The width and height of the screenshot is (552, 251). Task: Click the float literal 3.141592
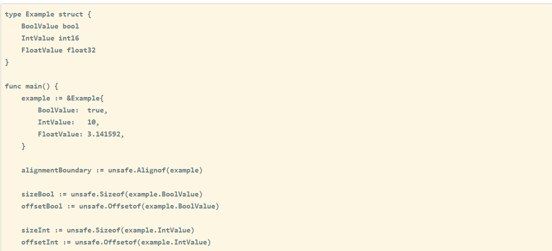(104, 134)
